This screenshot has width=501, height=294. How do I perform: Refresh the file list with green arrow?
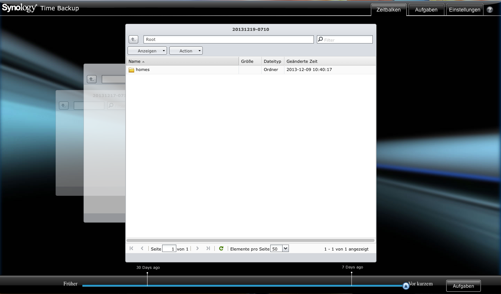point(221,249)
